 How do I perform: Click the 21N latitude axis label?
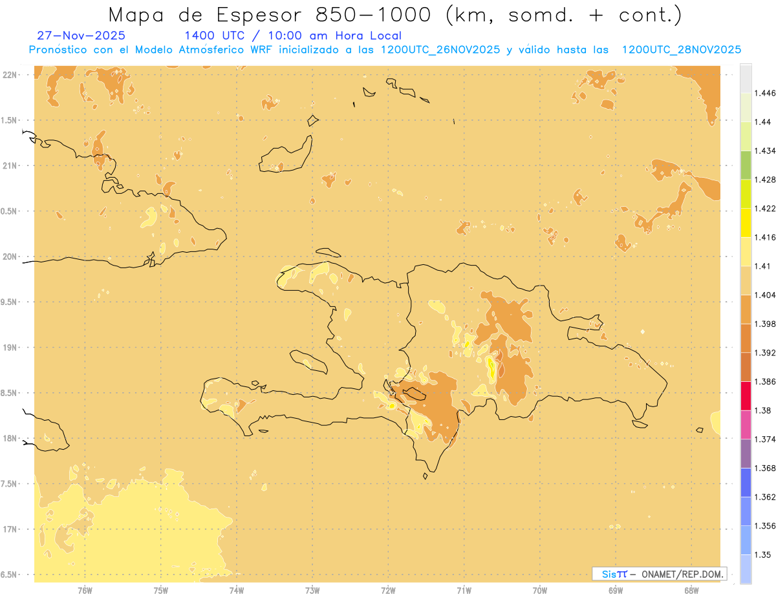(10, 165)
